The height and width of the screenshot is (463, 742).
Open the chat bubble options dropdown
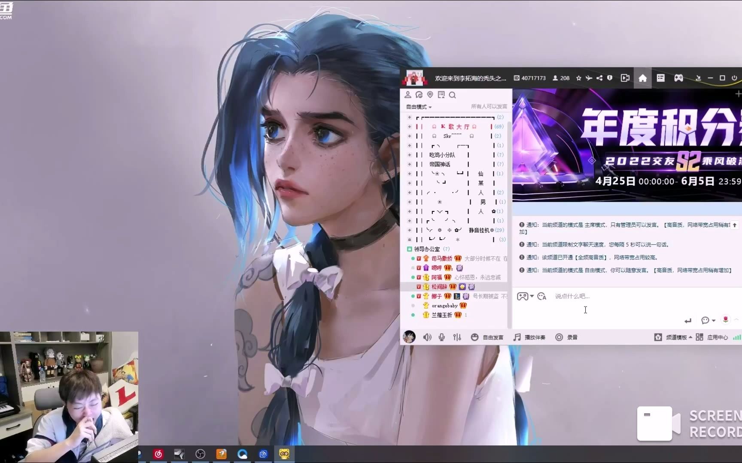[x=708, y=320]
